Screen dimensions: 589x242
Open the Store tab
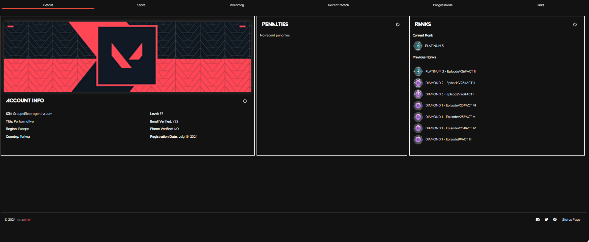coord(141,5)
